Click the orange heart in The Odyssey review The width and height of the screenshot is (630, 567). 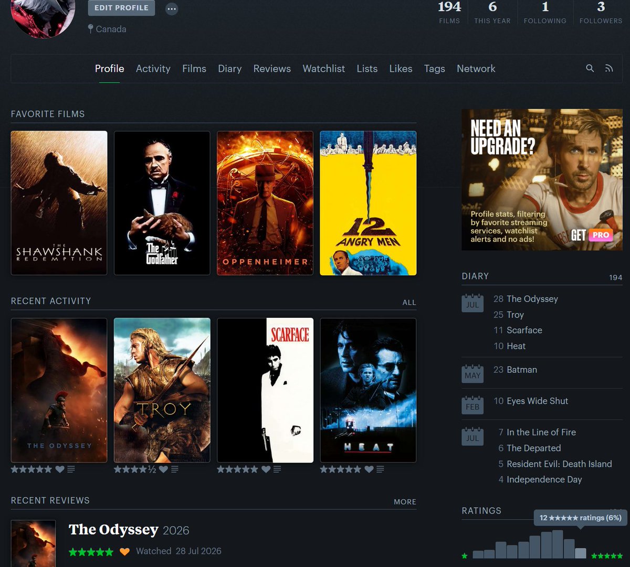124,551
